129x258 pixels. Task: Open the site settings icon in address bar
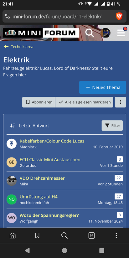[x=8, y=17]
